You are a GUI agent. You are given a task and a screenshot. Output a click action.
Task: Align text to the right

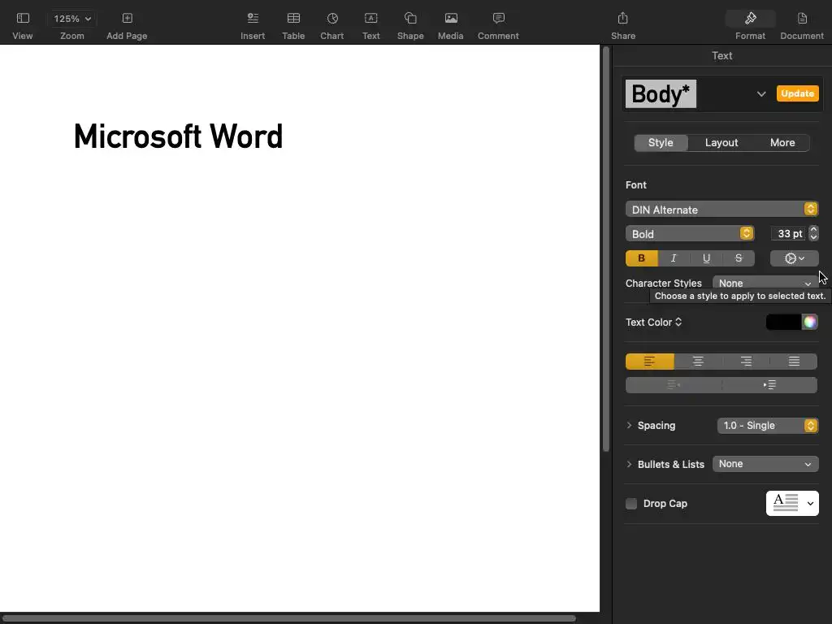tap(746, 362)
